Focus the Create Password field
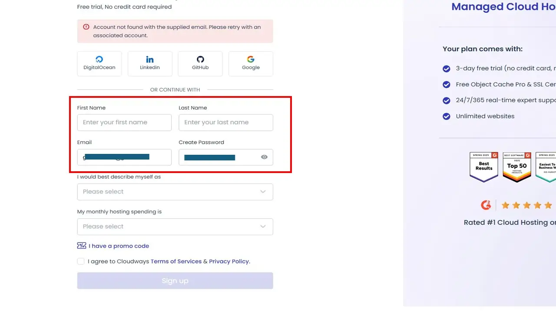 coord(226,157)
